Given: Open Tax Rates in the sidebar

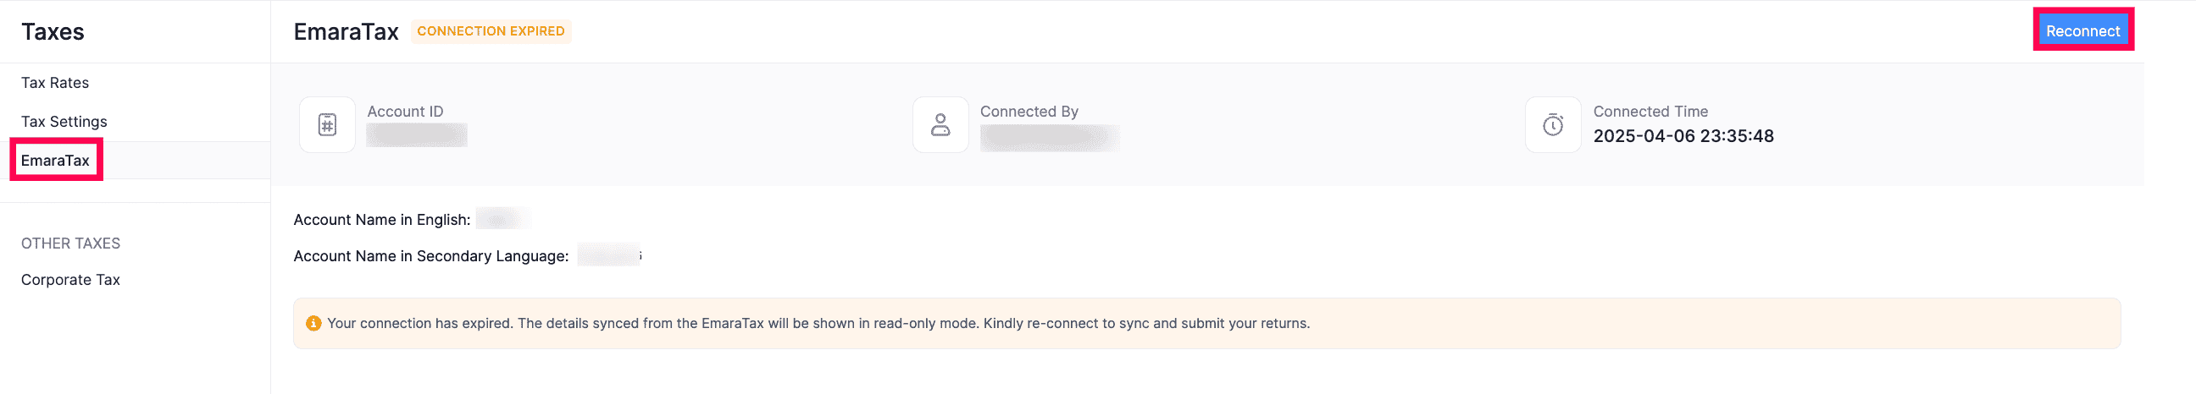Looking at the screenshot, I should (55, 83).
